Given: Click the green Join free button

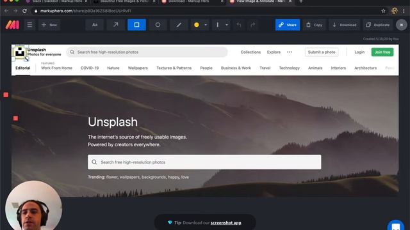Looking at the screenshot, I should click(382, 52).
